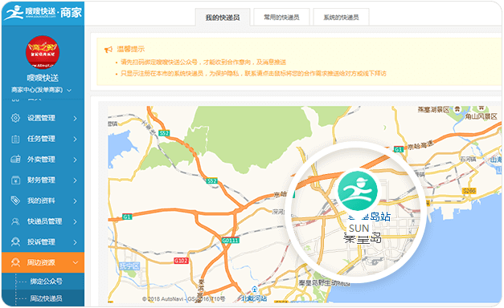Switch to the 常用的快递员 tab
The height and width of the screenshot is (308, 504).
coord(281,17)
